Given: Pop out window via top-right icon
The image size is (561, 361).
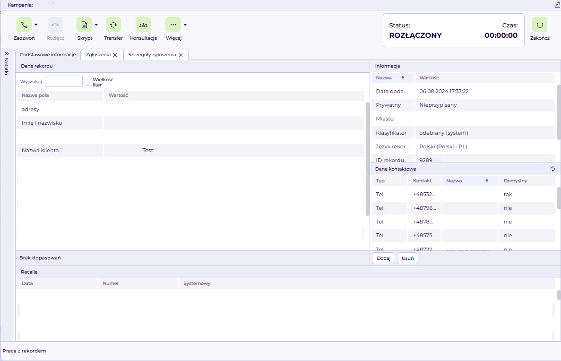Looking at the screenshot, I should (x=557, y=5).
